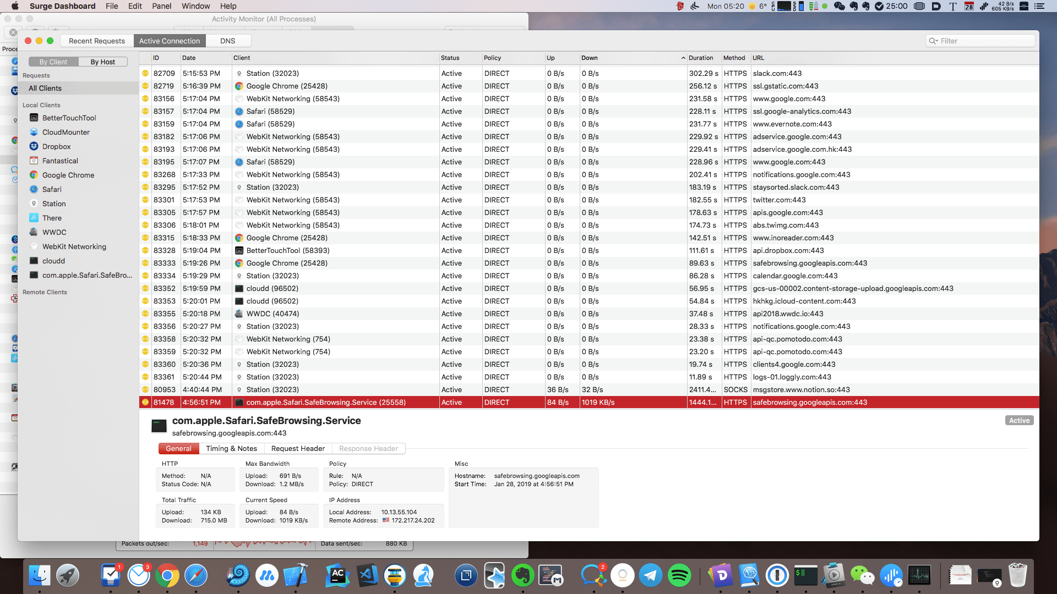Image resolution: width=1057 pixels, height=594 pixels.
Task: Open Spotify from the Dock
Action: [x=679, y=576]
